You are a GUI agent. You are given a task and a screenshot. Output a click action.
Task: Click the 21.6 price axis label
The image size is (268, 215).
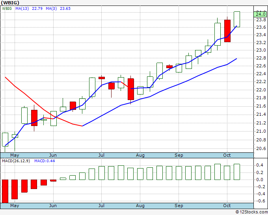261,106
